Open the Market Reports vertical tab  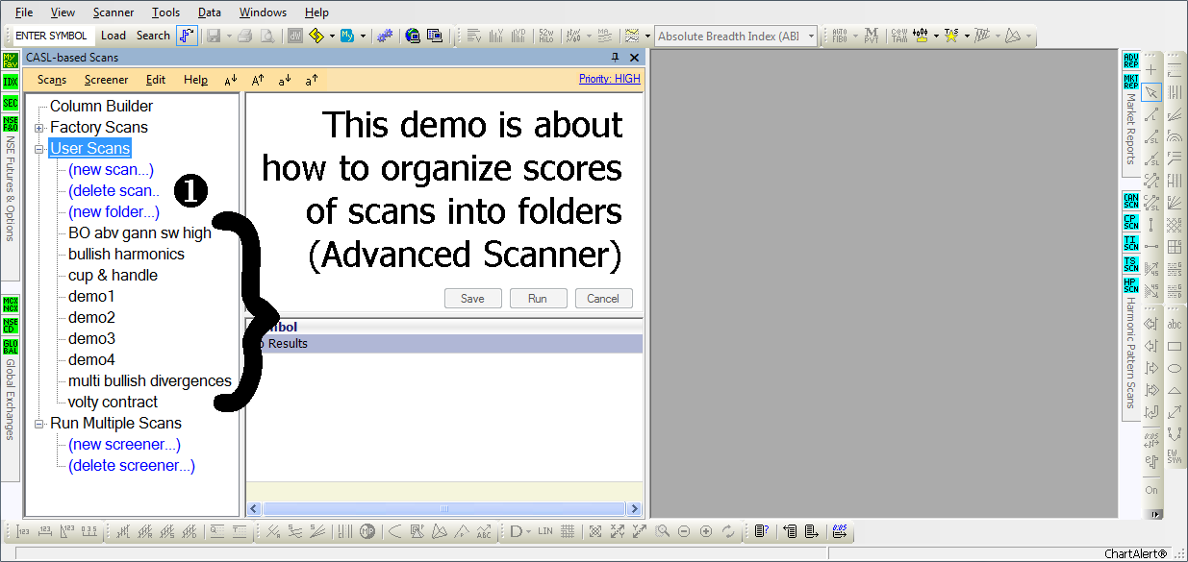(x=1130, y=130)
